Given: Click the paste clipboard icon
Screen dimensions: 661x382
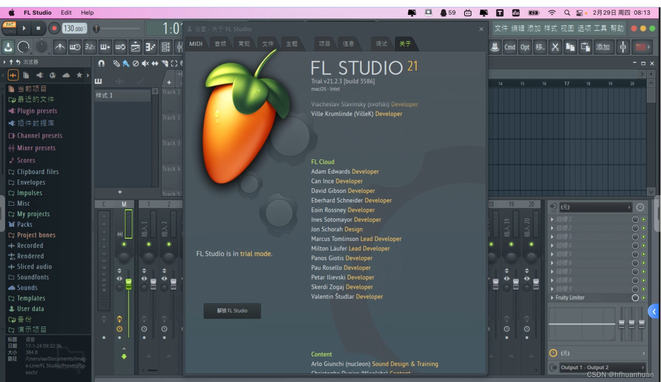Looking at the screenshot, I should [585, 47].
